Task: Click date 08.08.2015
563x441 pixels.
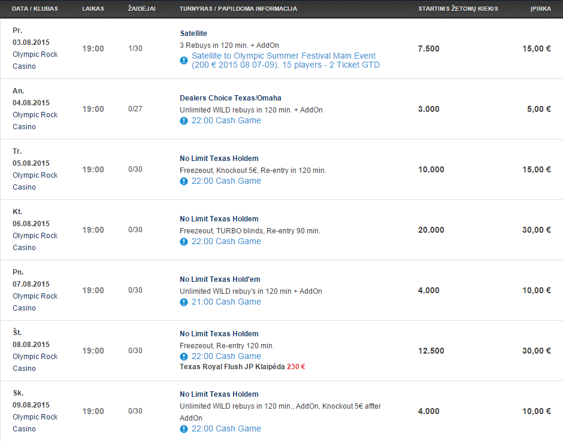Action: pyautogui.click(x=31, y=345)
